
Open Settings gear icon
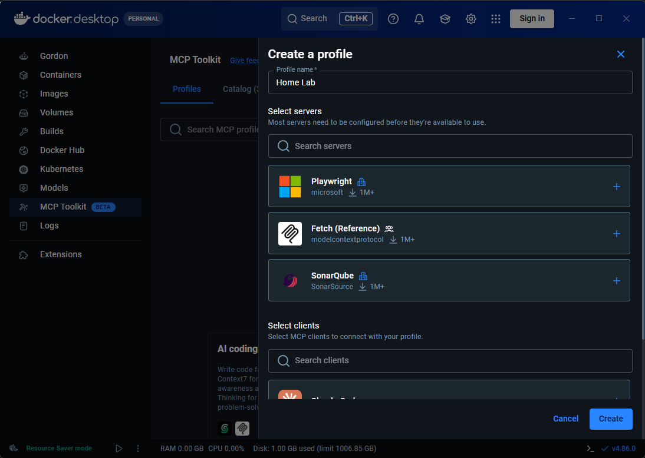point(471,18)
